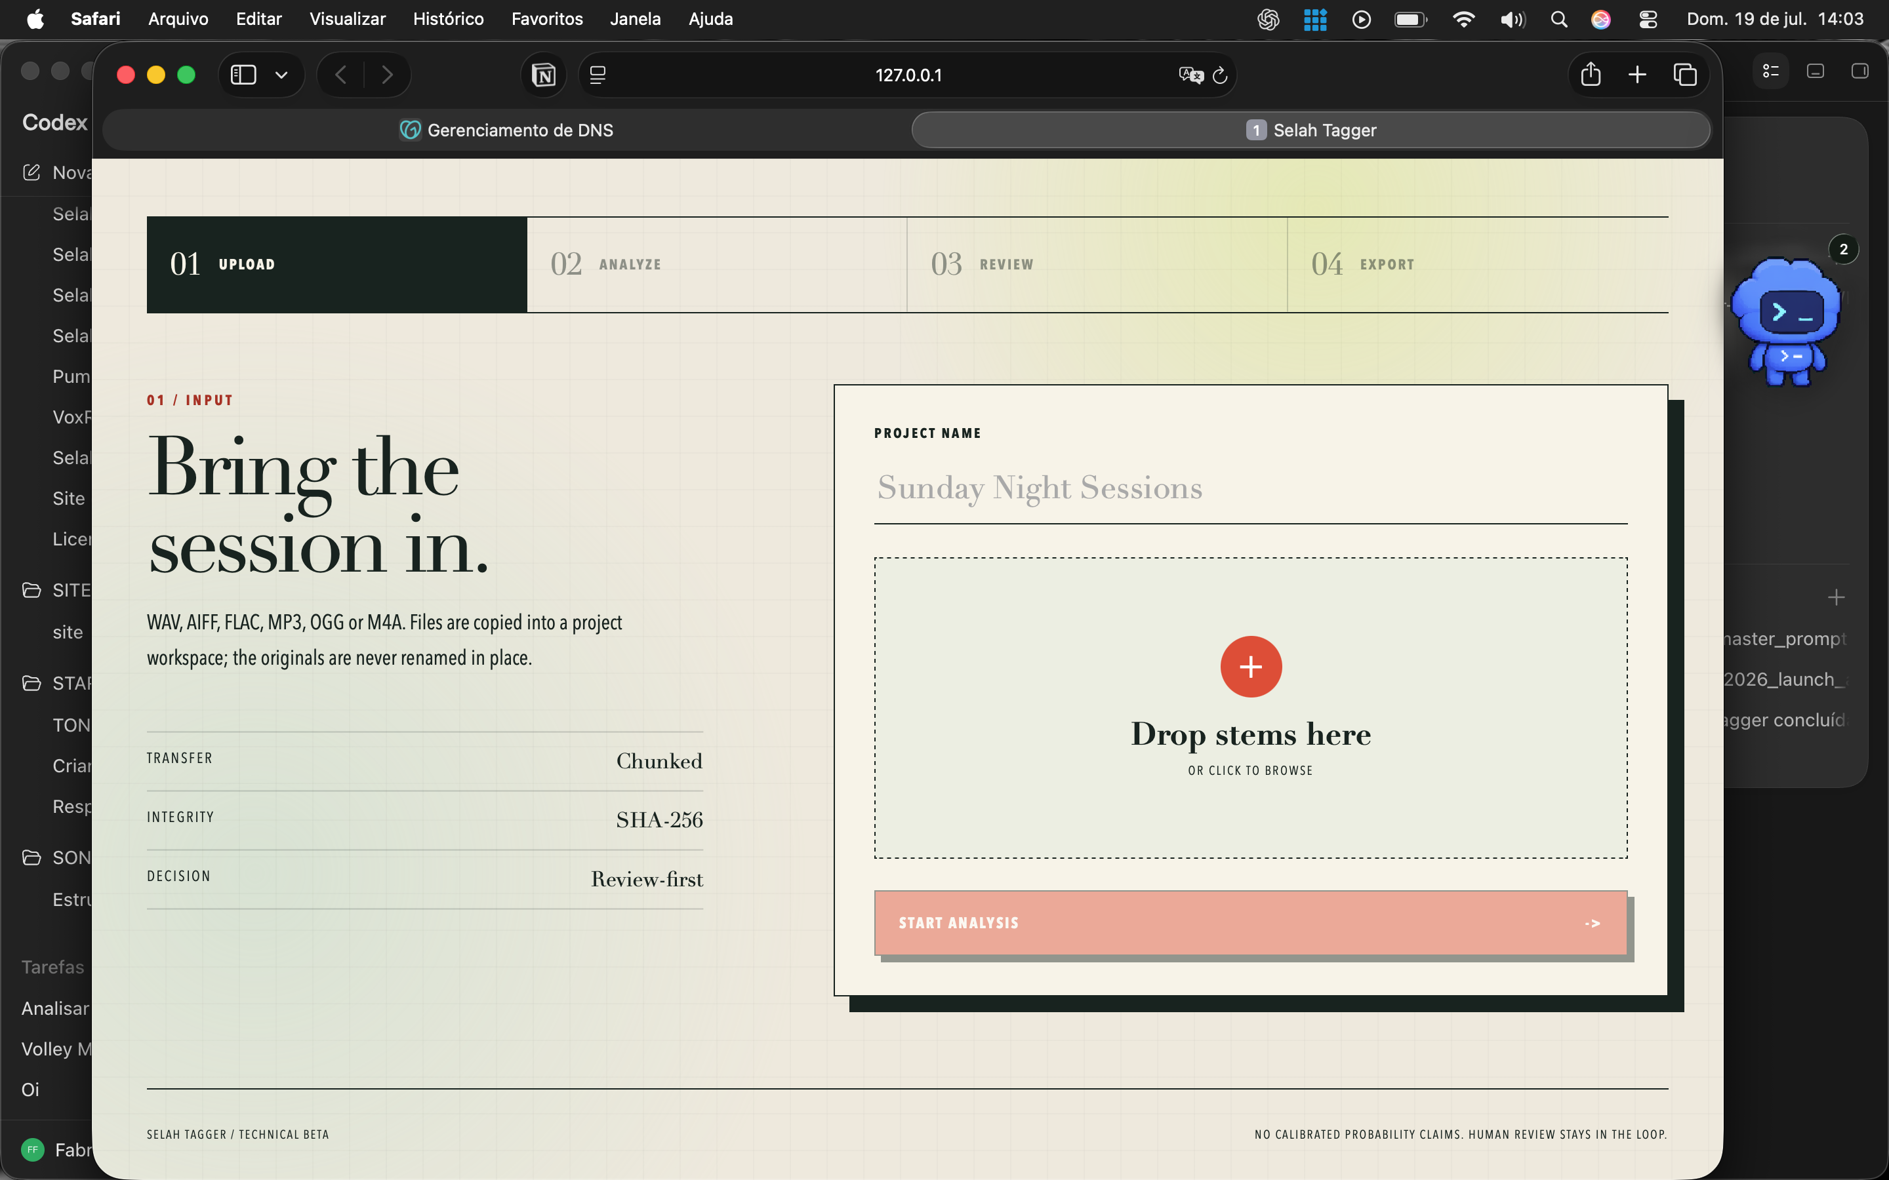Click the translate icon in address bar

(x=1190, y=75)
